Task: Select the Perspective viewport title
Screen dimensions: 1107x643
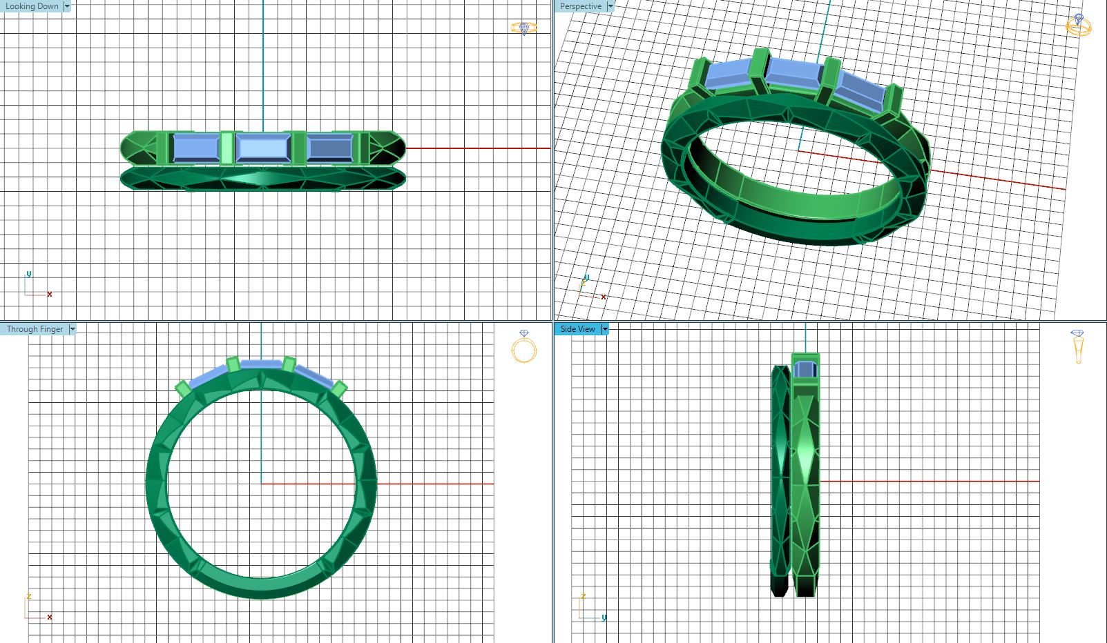Action: tap(580, 6)
